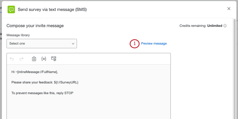Show info about credits remaining
Screen dimensions: 238x119
point(225,26)
